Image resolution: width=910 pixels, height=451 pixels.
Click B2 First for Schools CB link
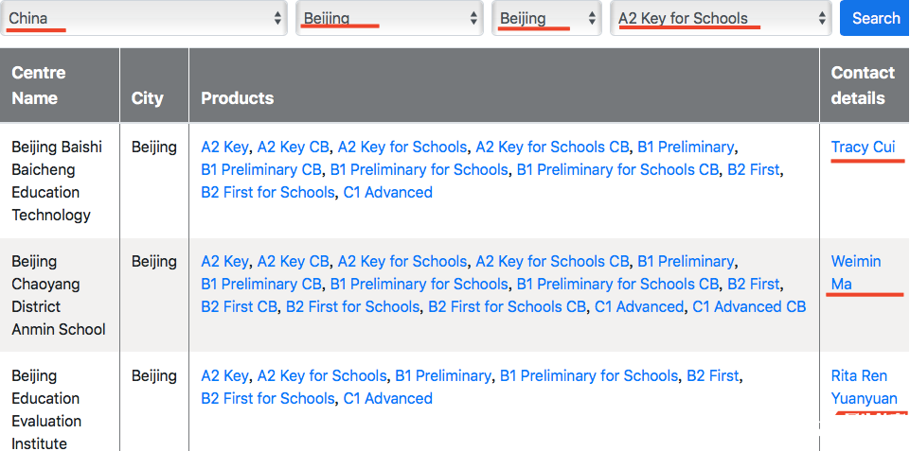[x=507, y=306]
